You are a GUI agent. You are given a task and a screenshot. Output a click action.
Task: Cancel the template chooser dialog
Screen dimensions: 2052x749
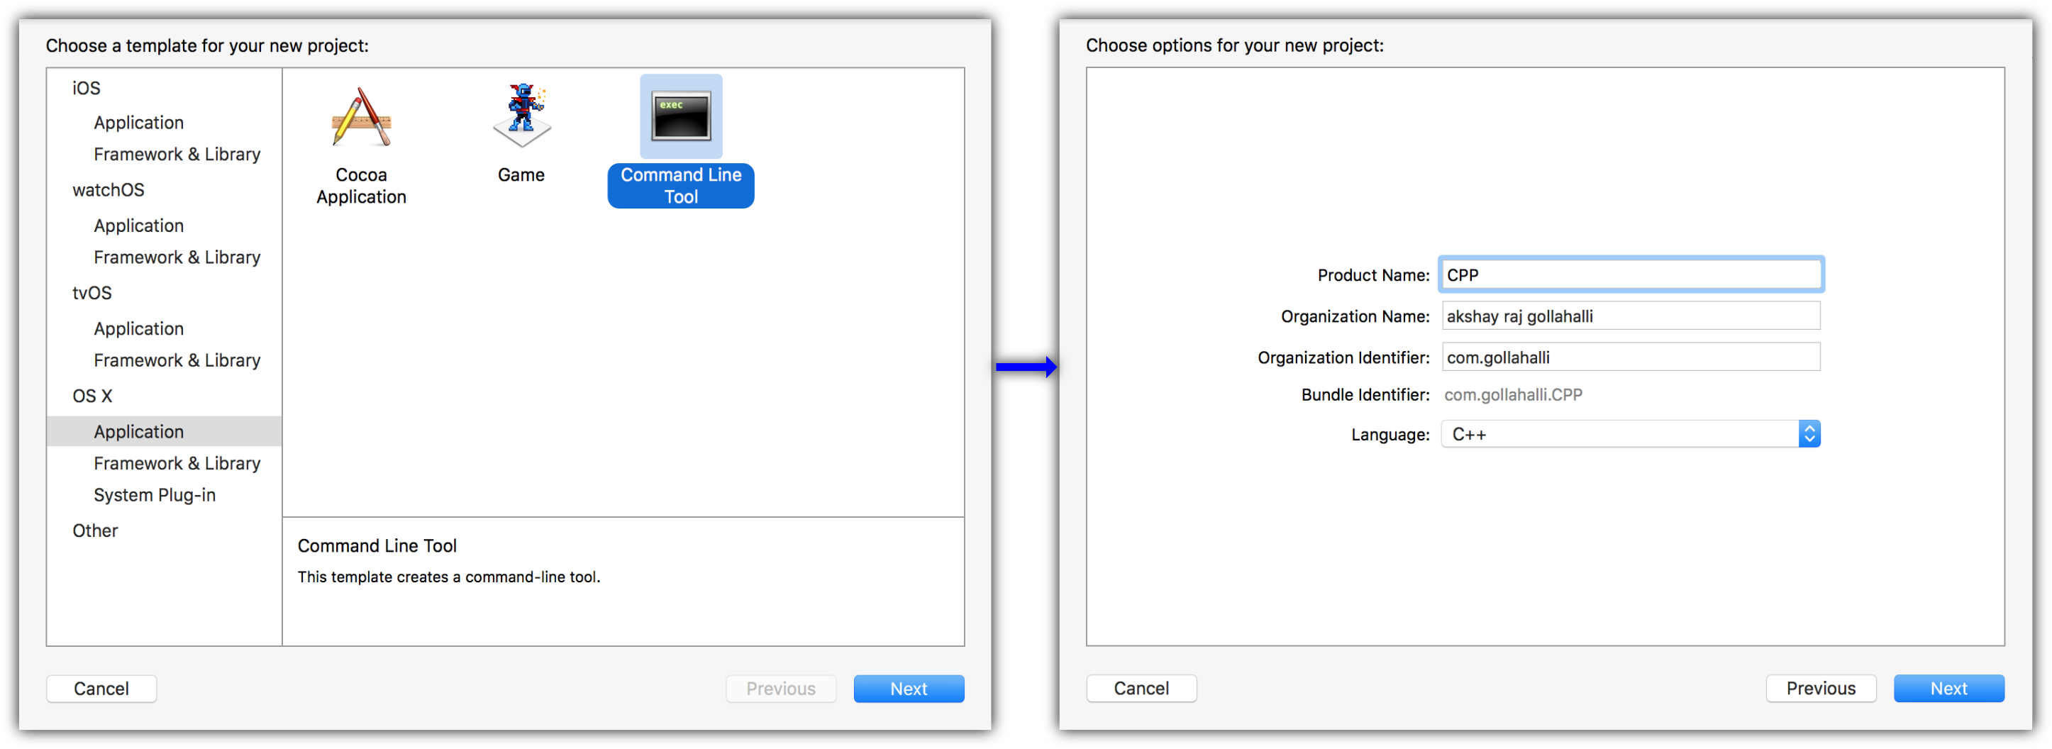(101, 689)
